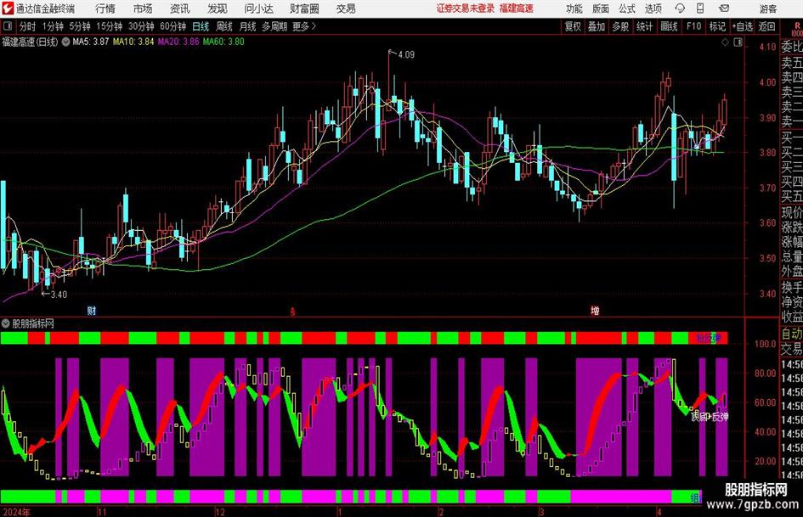Click the 现价 row in quote panel
803x517 pixels.
pyautogui.click(x=792, y=212)
